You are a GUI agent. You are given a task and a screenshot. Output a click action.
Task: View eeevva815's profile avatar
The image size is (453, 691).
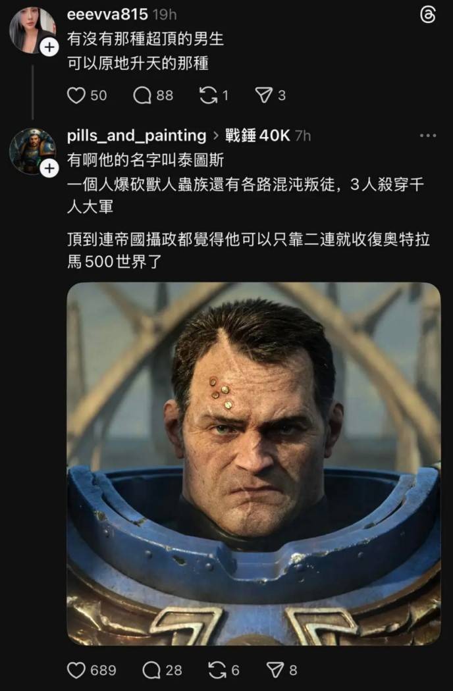click(x=32, y=30)
